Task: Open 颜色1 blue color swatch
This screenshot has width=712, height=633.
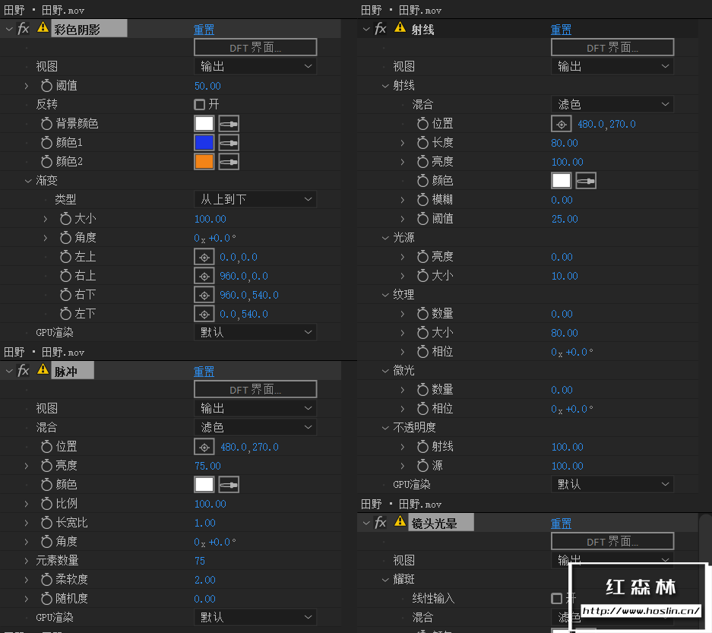Action: point(204,143)
